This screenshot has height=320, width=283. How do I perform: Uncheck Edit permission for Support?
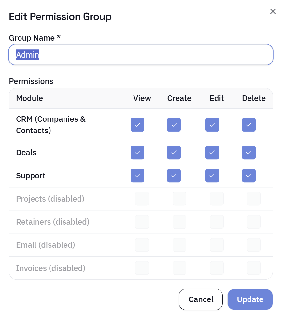point(212,175)
